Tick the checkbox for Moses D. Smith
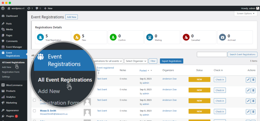260x121 pixels. (x=34, y=111)
